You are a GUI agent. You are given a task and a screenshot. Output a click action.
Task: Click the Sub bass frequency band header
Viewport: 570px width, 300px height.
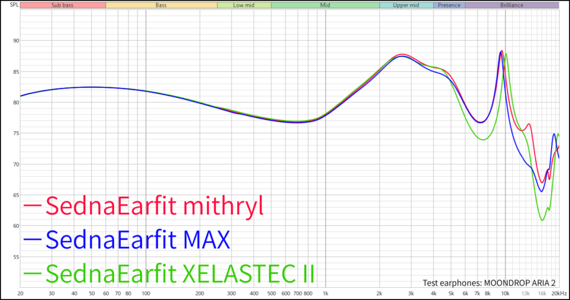62,5
